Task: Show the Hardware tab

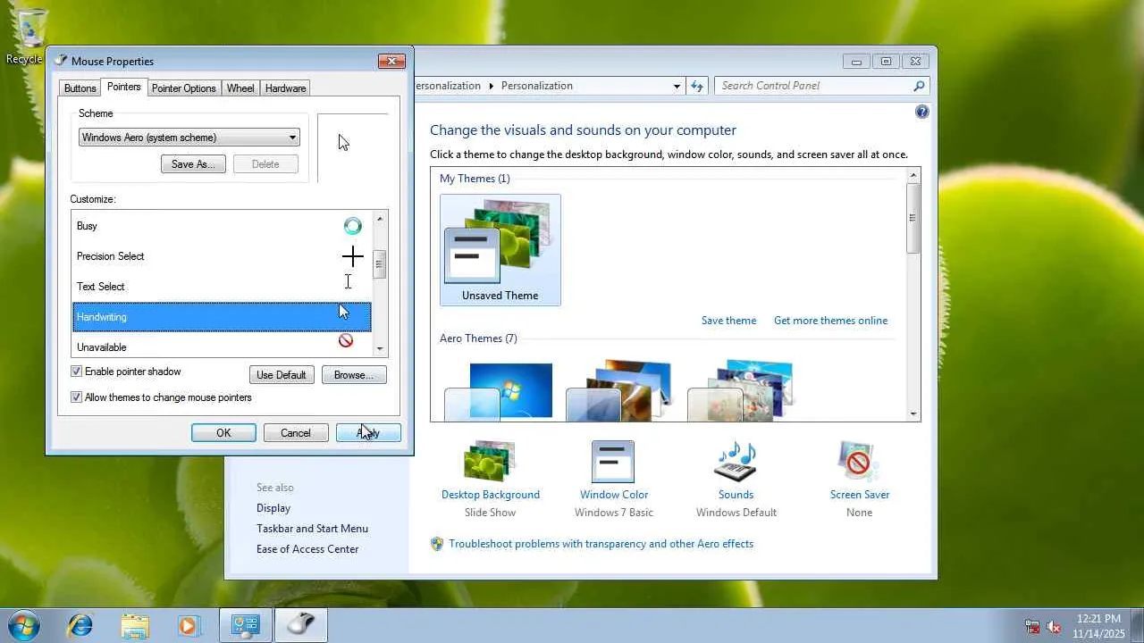Action: (285, 88)
